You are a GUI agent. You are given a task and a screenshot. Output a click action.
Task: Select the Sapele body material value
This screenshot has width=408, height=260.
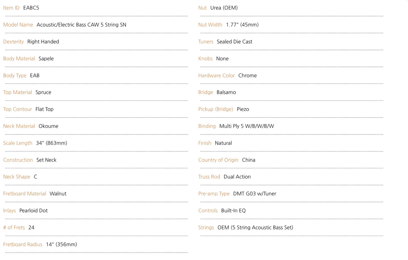pyautogui.click(x=46, y=59)
